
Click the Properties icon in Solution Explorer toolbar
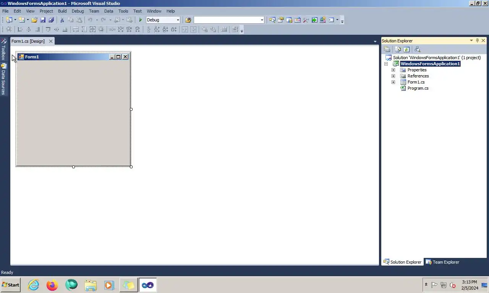[x=387, y=49]
